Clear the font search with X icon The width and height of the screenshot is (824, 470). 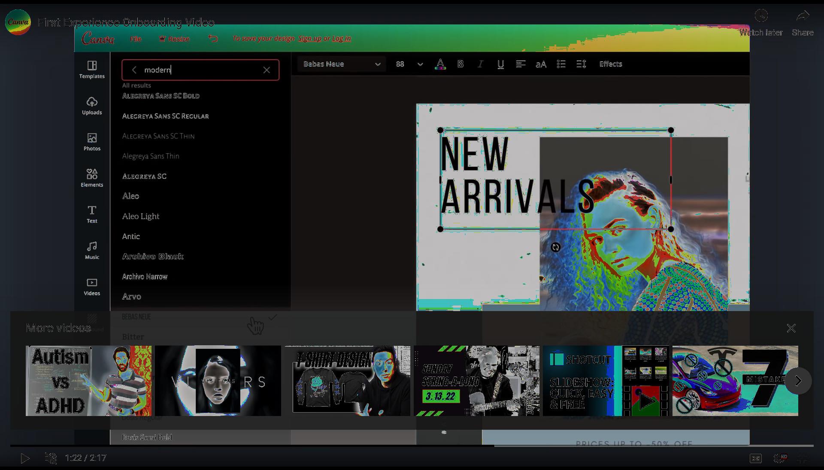coord(267,70)
